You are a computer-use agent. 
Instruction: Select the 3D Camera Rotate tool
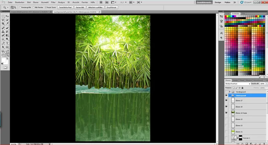pos(7,51)
